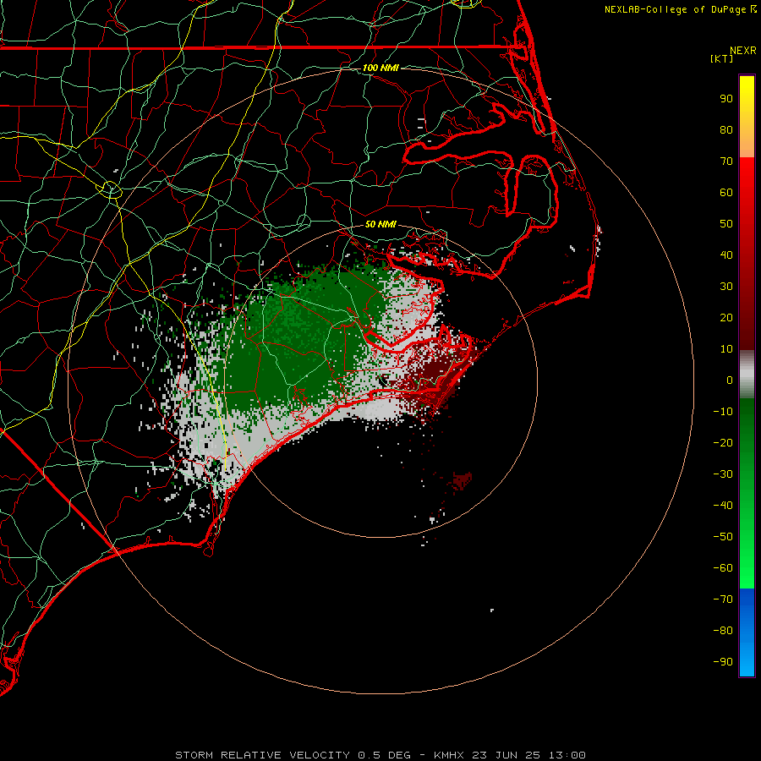Click the isolated maroon velocity patch offshore
This screenshot has width=761, height=761.
[462, 480]
